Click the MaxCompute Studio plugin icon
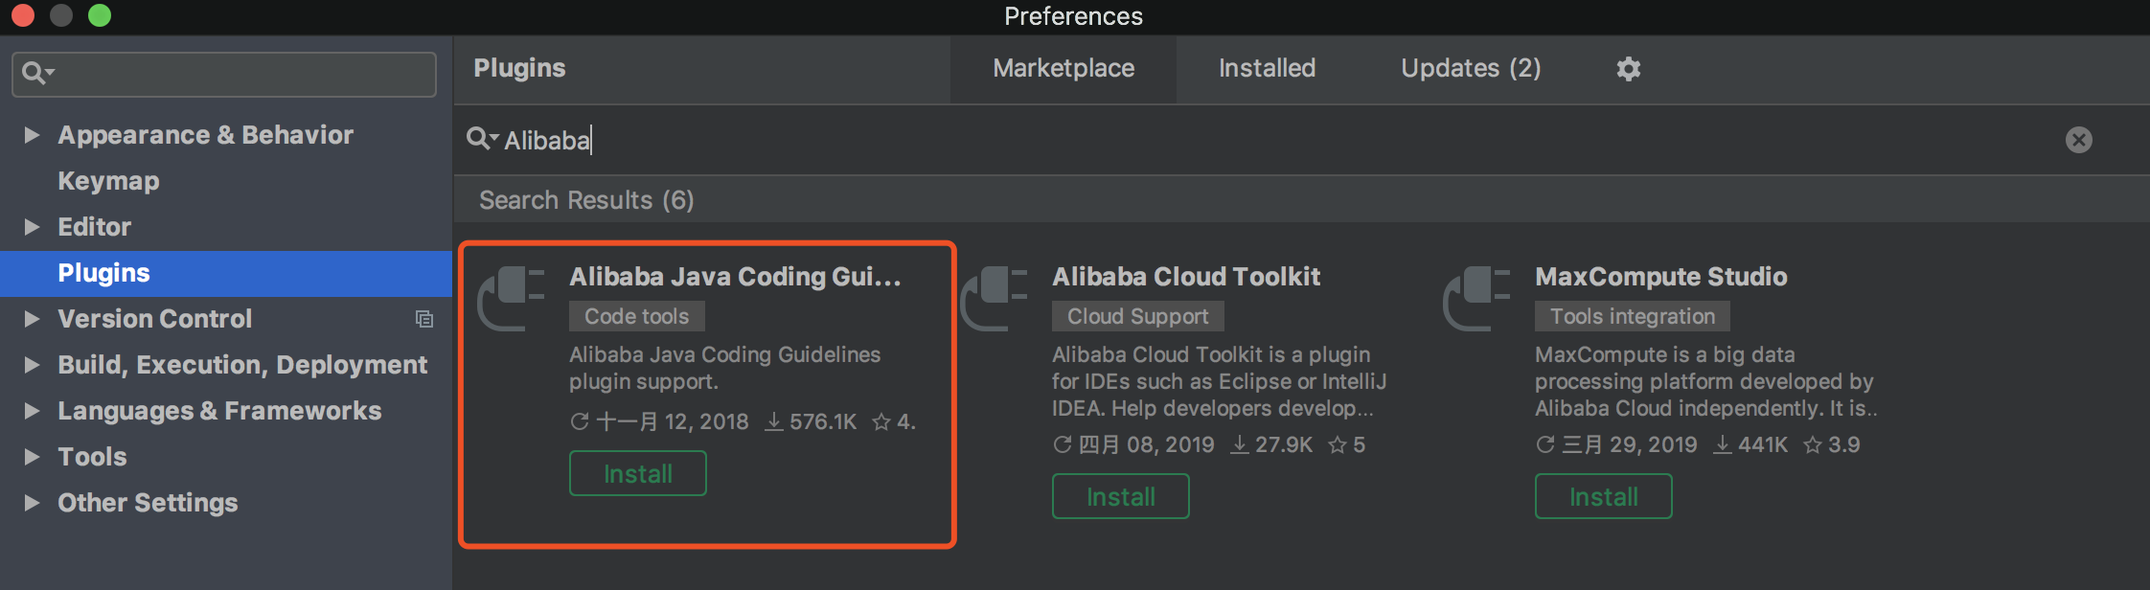The width and height of the screenshot is (2150, 590). click(x=1477, y=298)
